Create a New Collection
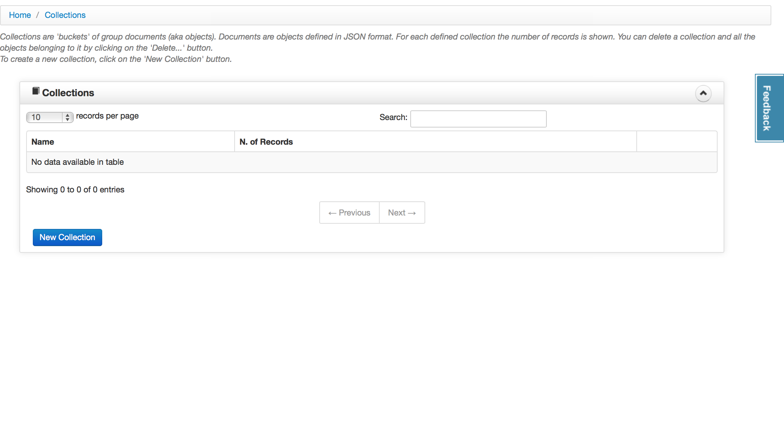Screen dimensions: 784x437 (x=67, y=238)
